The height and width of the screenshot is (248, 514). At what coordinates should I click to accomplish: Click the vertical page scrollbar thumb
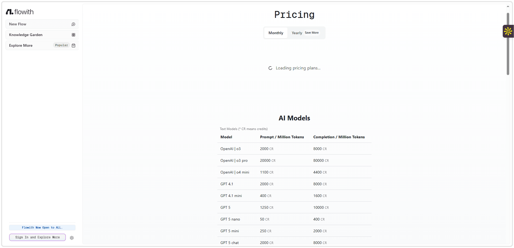[x=508, y=44]
